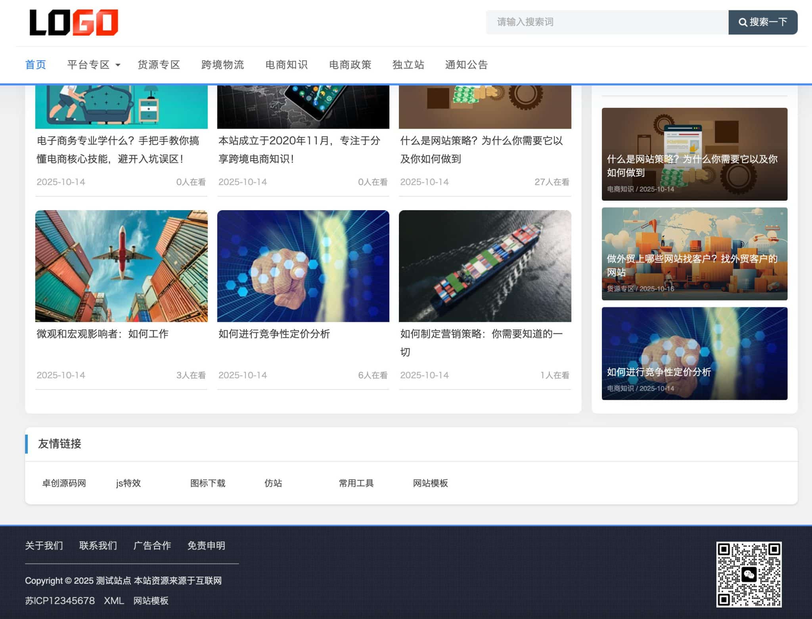Visit the js特效 friend link

128,483
